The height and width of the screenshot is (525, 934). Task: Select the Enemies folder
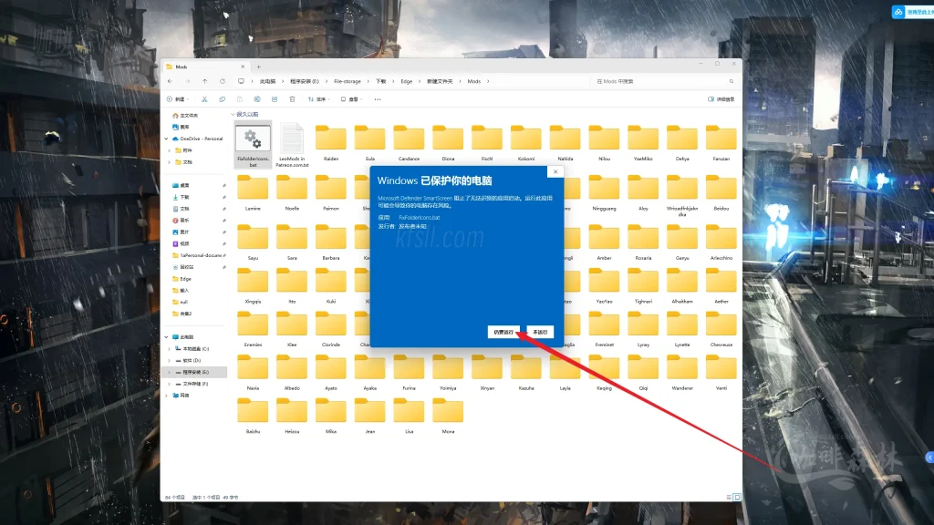tap(253, 328)
